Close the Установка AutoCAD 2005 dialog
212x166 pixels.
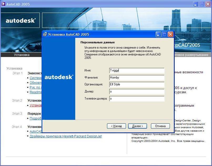click(x=170, y=34)
